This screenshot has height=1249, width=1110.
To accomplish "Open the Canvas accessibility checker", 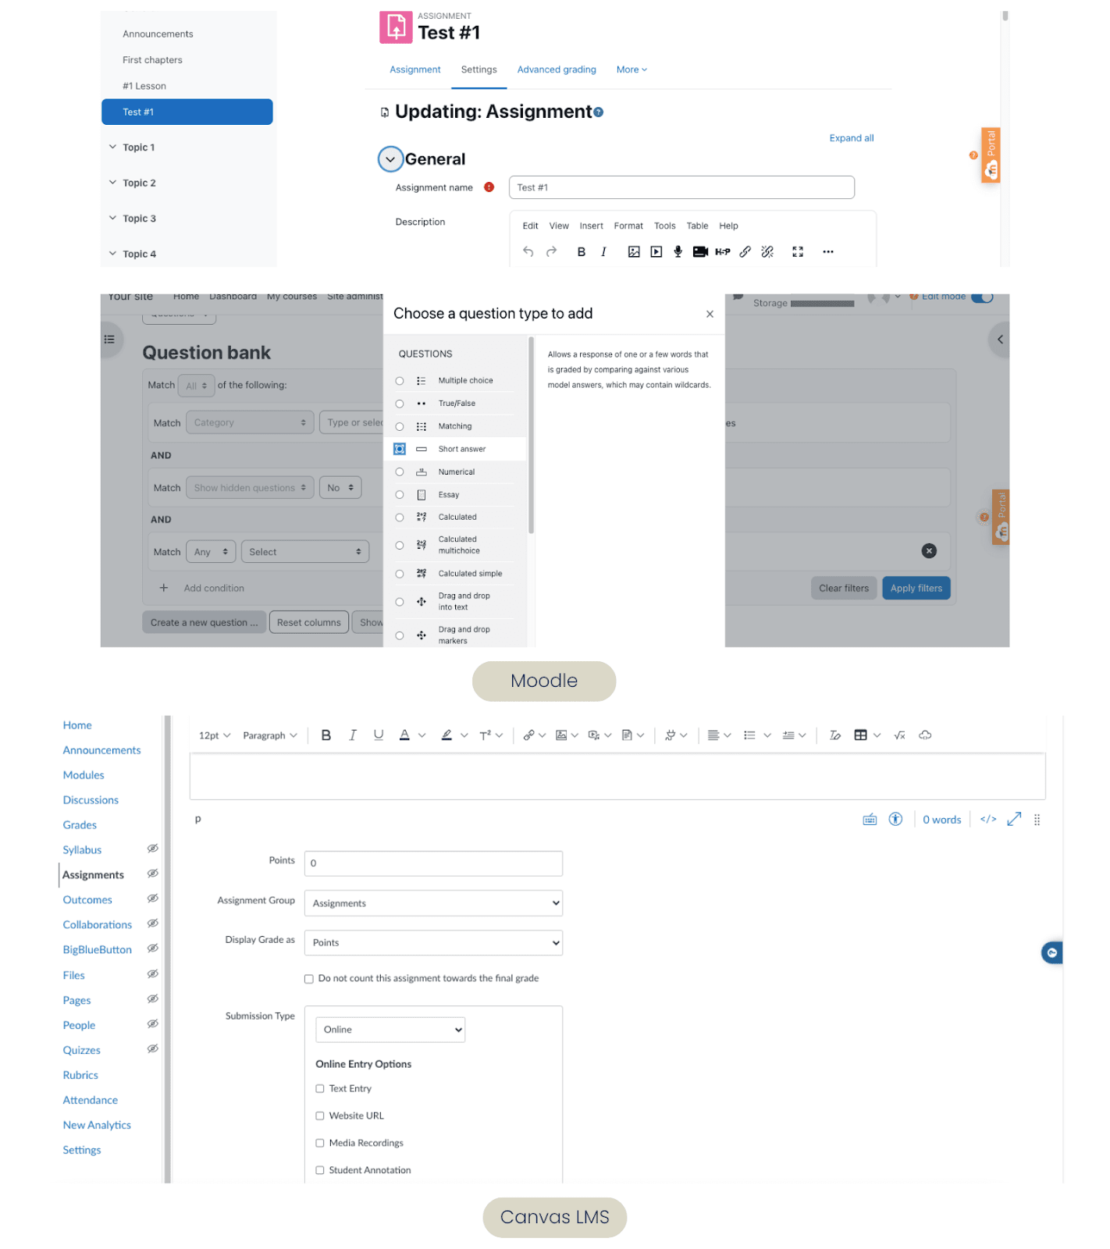I will pos(896,819).
